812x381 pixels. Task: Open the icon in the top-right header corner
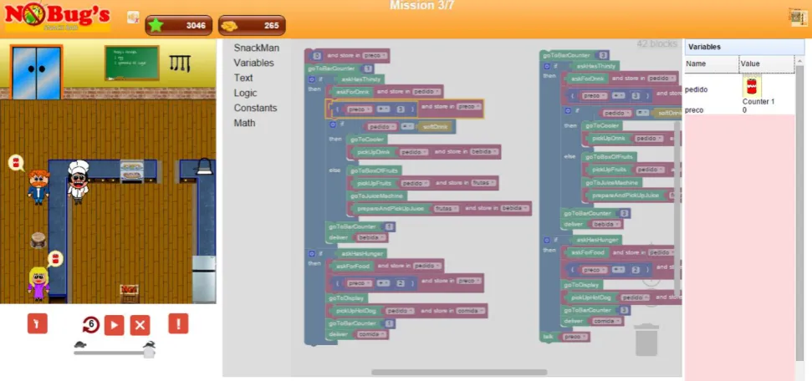799,17
